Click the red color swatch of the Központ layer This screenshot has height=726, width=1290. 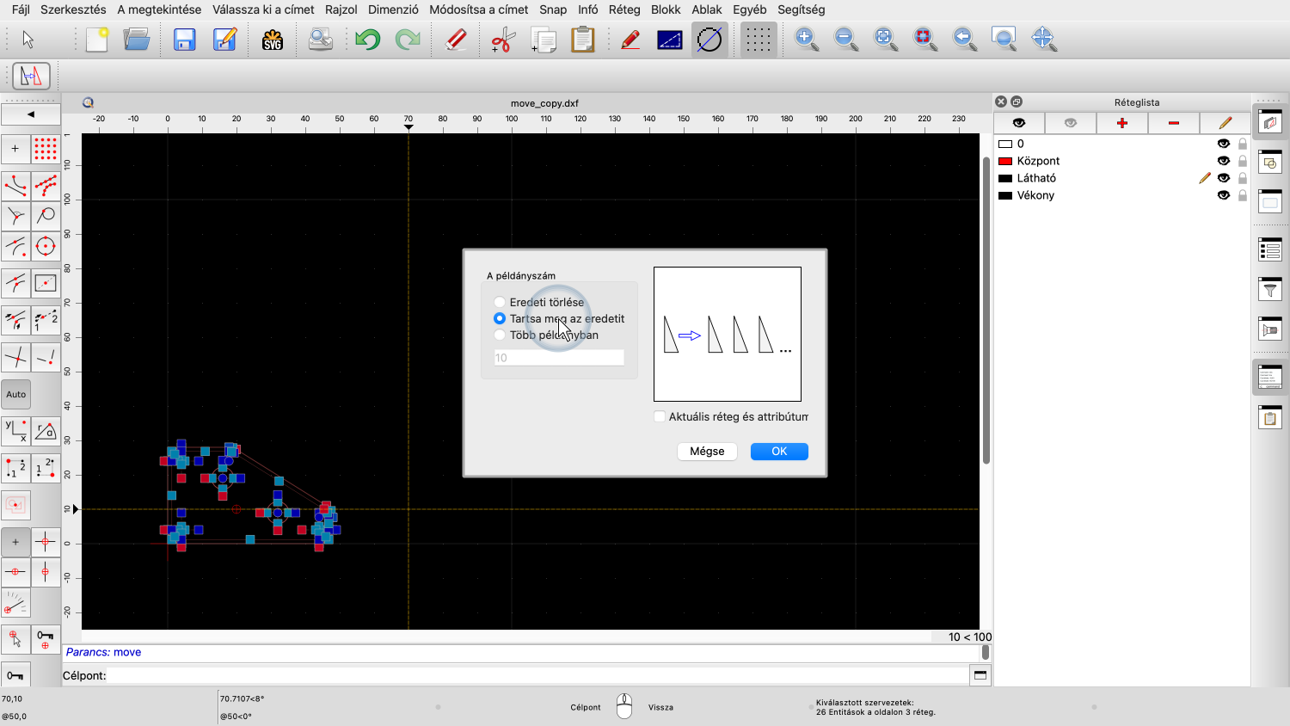click(x=1004, y=161)
